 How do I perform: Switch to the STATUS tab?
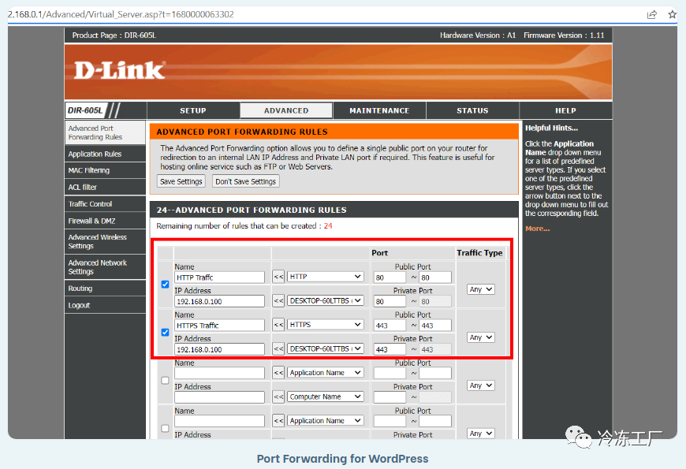point(472,110)
